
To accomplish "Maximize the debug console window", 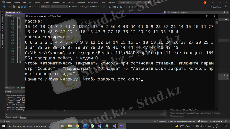I will click(207, 16).
